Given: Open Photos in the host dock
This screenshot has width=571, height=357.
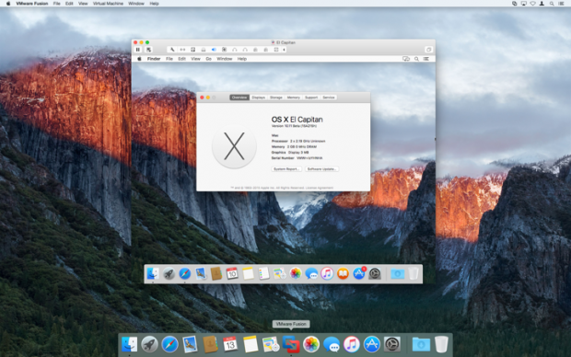Looking at the screenshot, I should coord(311,344).
